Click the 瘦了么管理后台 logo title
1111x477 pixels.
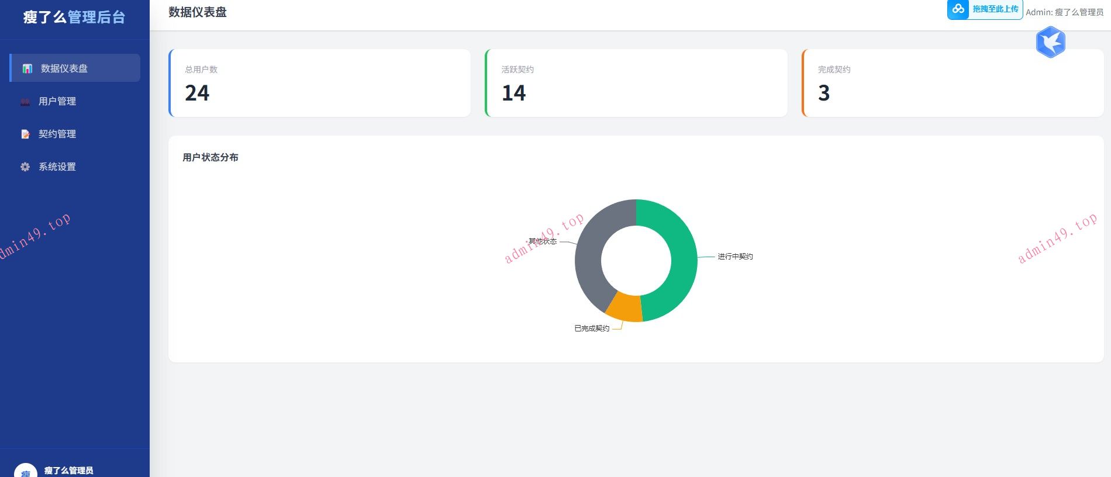click(x=74, y=18)
